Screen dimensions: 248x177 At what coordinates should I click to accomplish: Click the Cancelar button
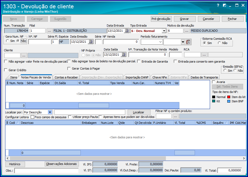[208, 19]
